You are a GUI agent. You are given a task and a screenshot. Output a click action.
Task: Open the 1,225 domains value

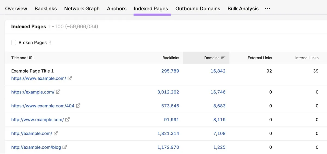219,147
